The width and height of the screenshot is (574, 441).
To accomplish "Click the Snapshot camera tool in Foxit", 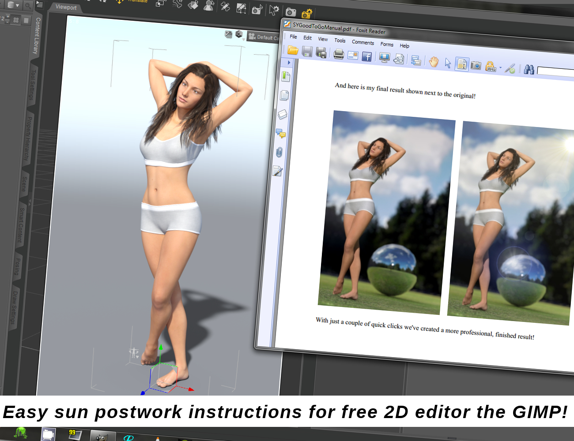I will [x=476, y=65].
